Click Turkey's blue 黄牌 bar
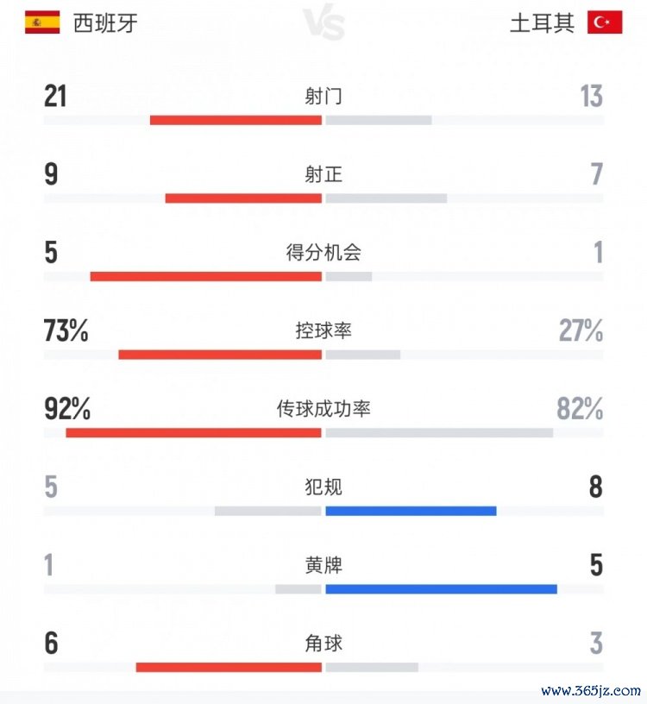The width and height of the screenshot is (647, 704). point(441,589)
